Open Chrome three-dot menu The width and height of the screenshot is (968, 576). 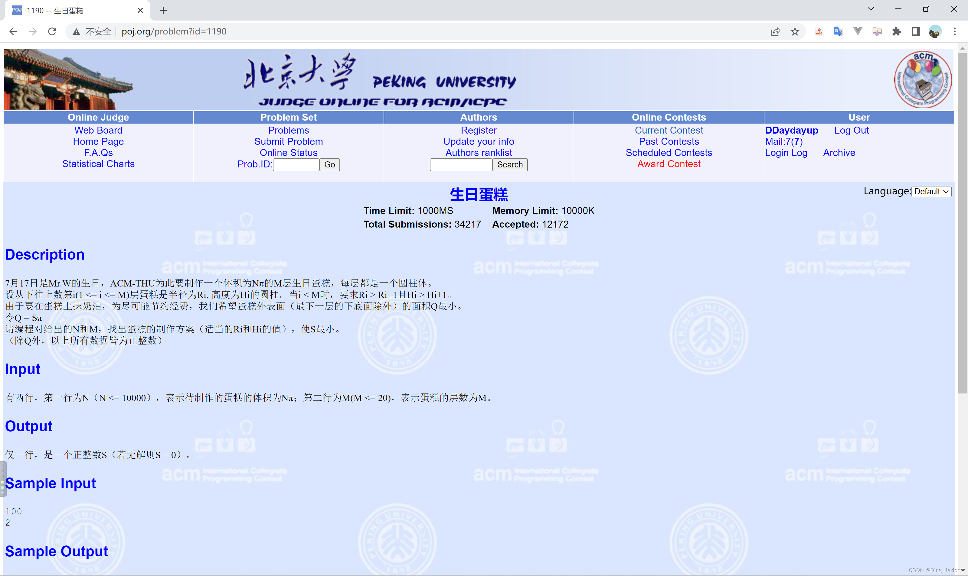coord(954,31)
